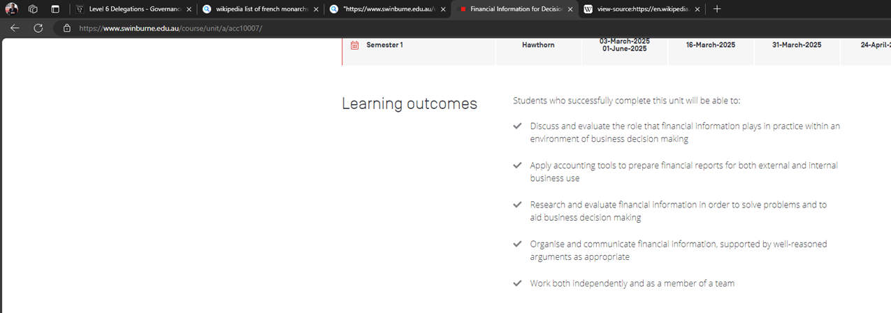Click the back navigation arrow
Viewport: 891px width, 313px height.
pos(15,28)
